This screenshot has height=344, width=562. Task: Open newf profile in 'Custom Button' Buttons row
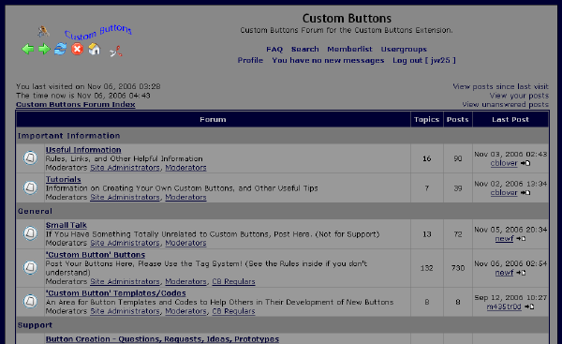click(x=504, y=273)
